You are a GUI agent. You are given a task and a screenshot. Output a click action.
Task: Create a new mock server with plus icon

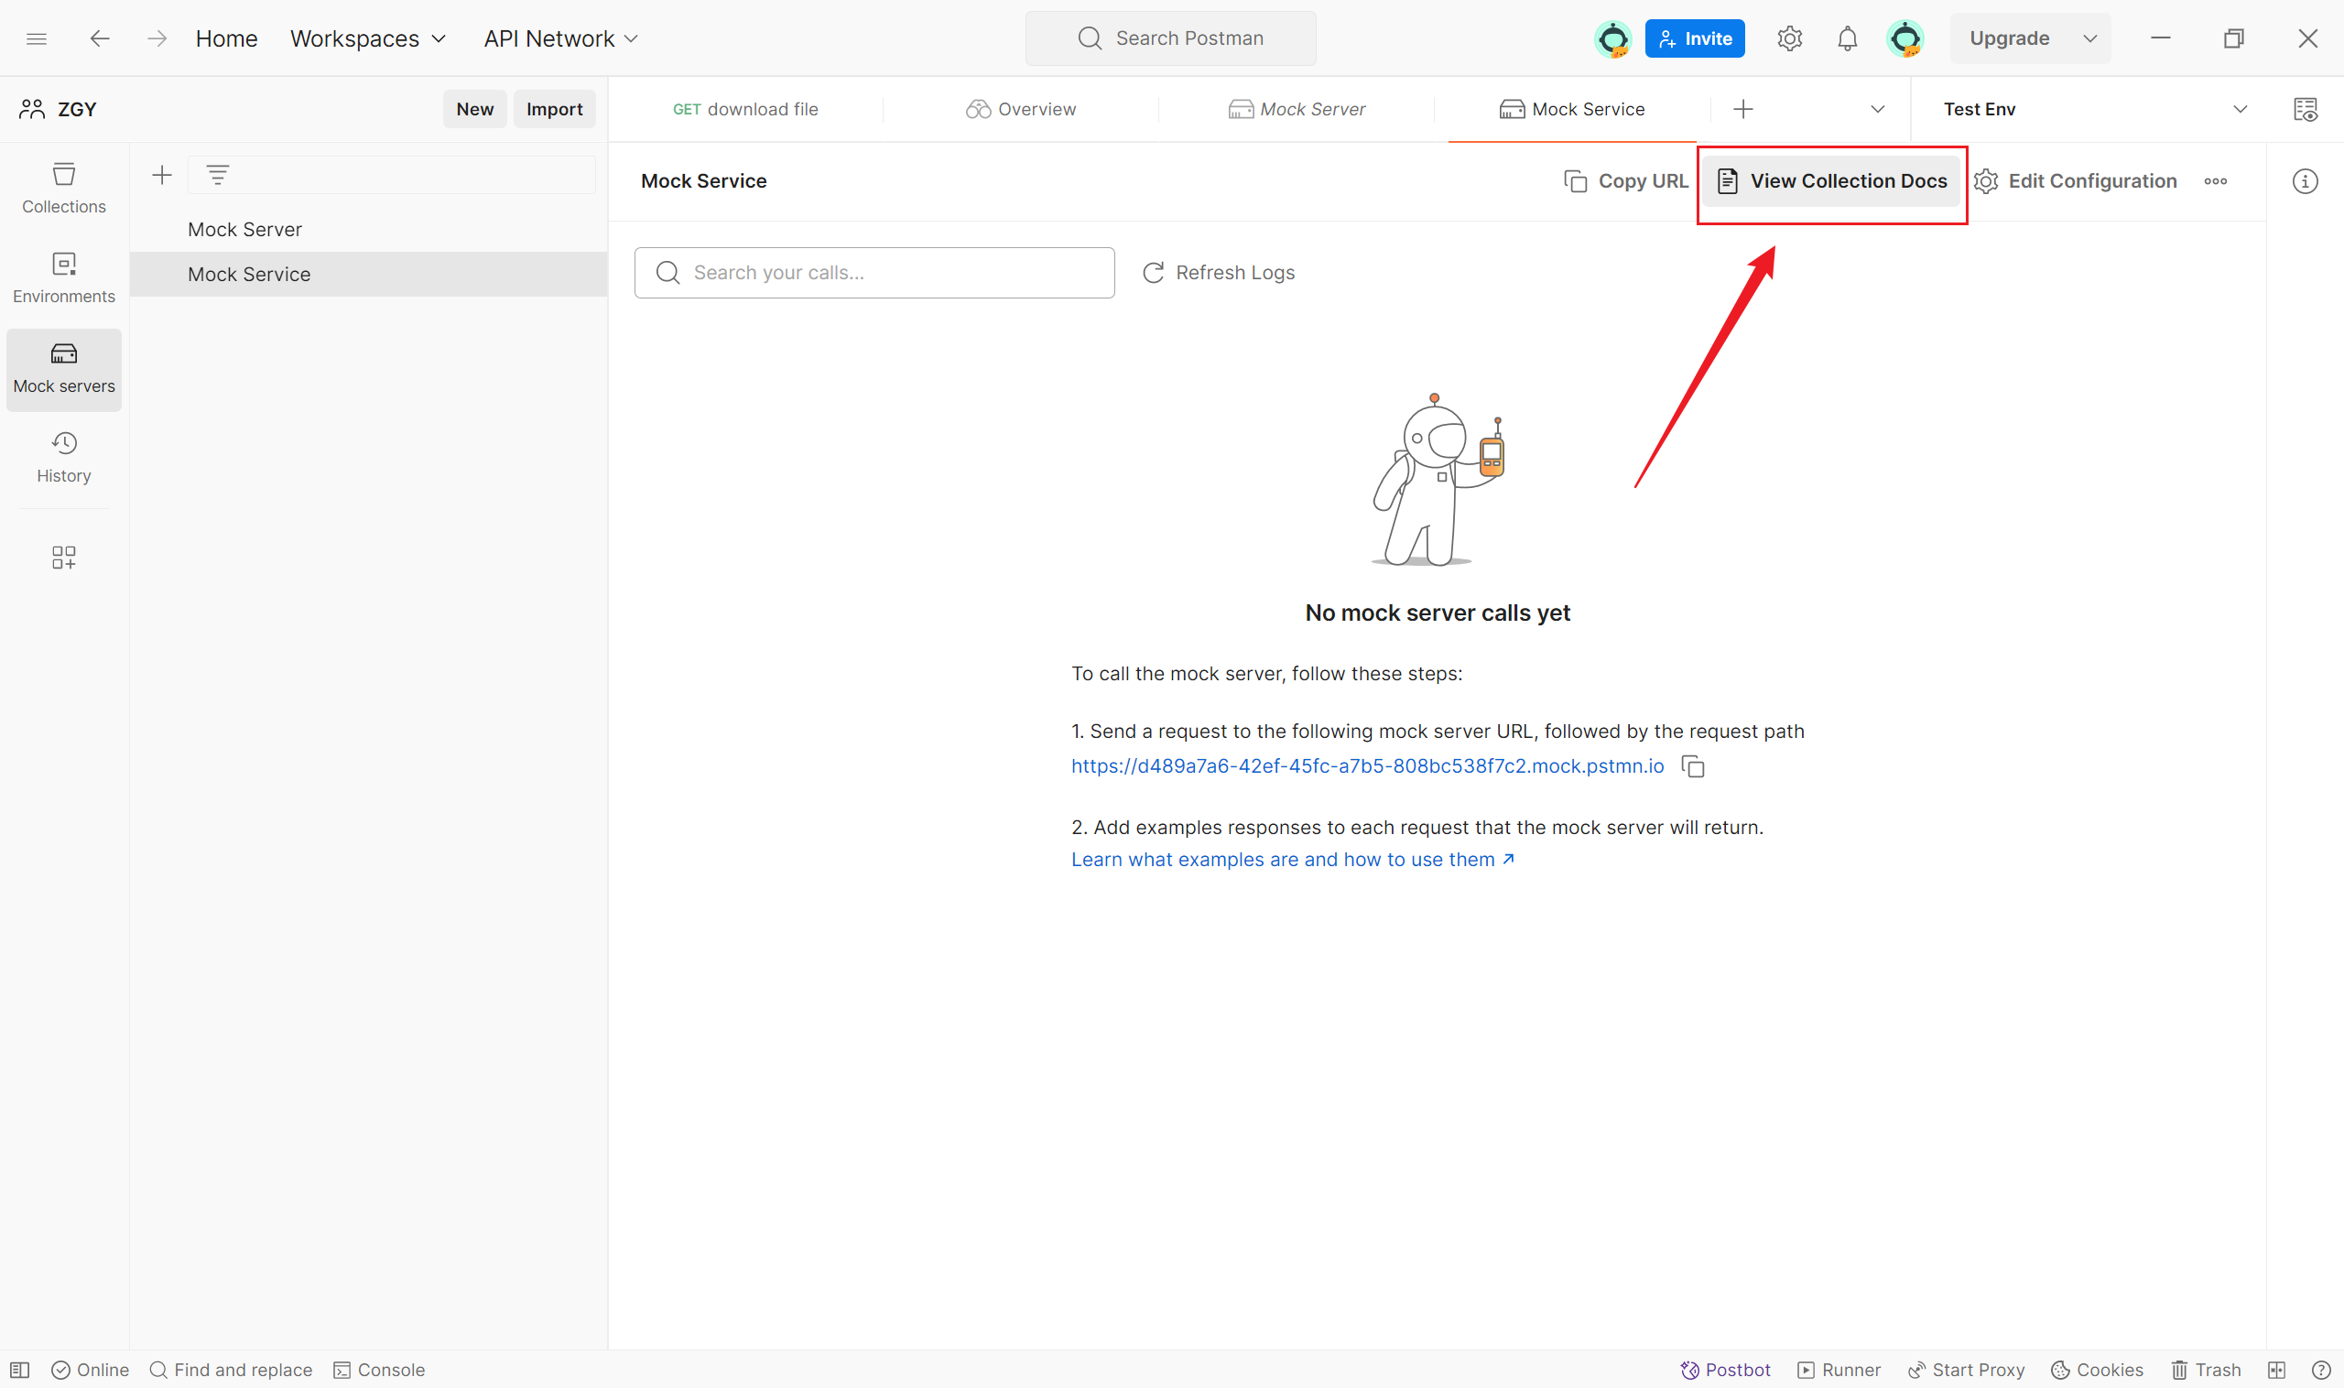click(162, 175)
